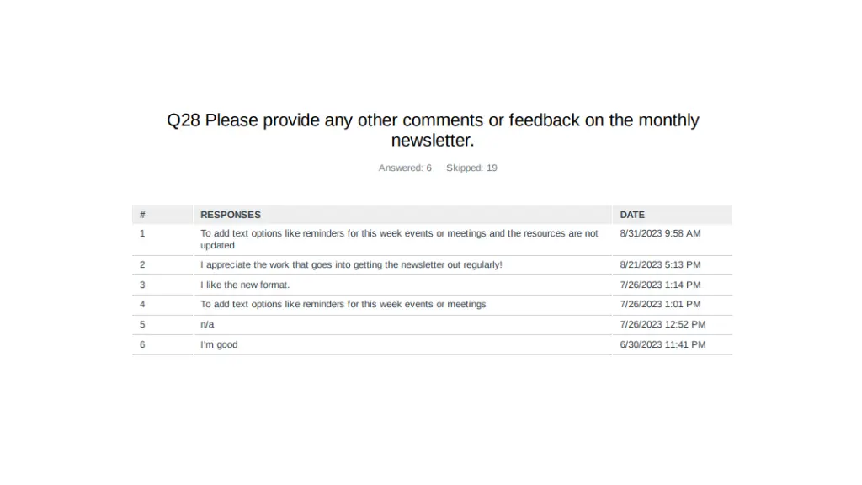
Task: Select the 'I'm good' response
Action: 219,344
